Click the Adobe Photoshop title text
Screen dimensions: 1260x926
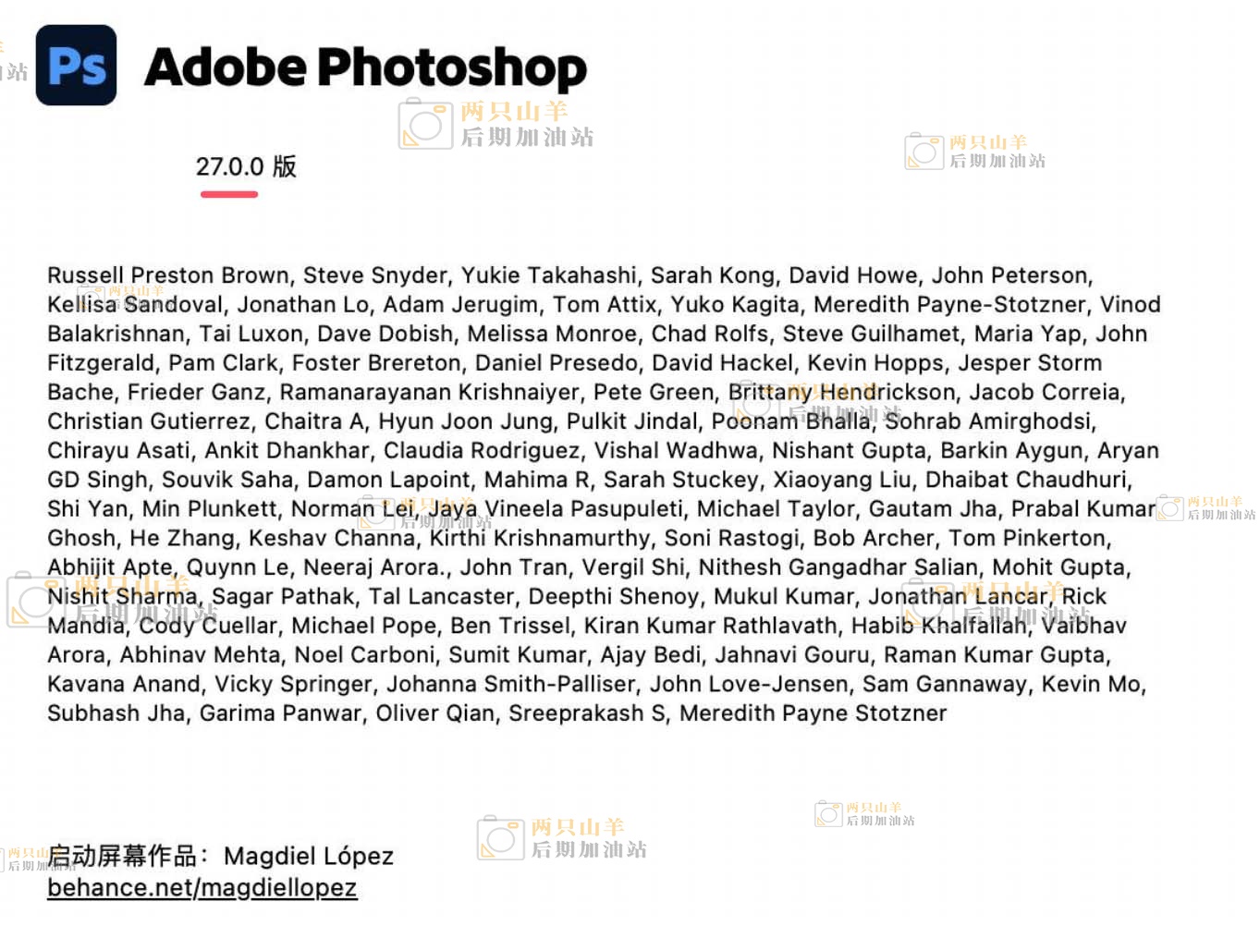click(x=365, y=67)
